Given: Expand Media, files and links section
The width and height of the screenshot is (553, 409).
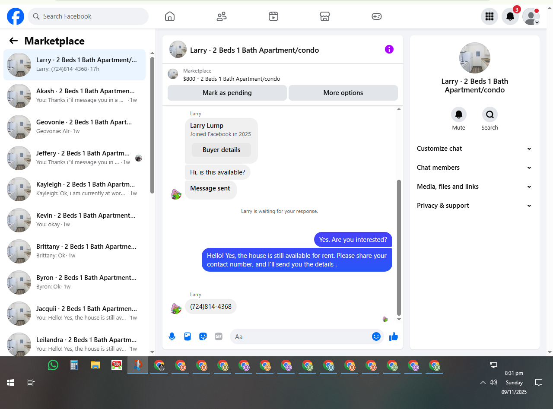Looking at the screenshot, I should click(474, 187).
